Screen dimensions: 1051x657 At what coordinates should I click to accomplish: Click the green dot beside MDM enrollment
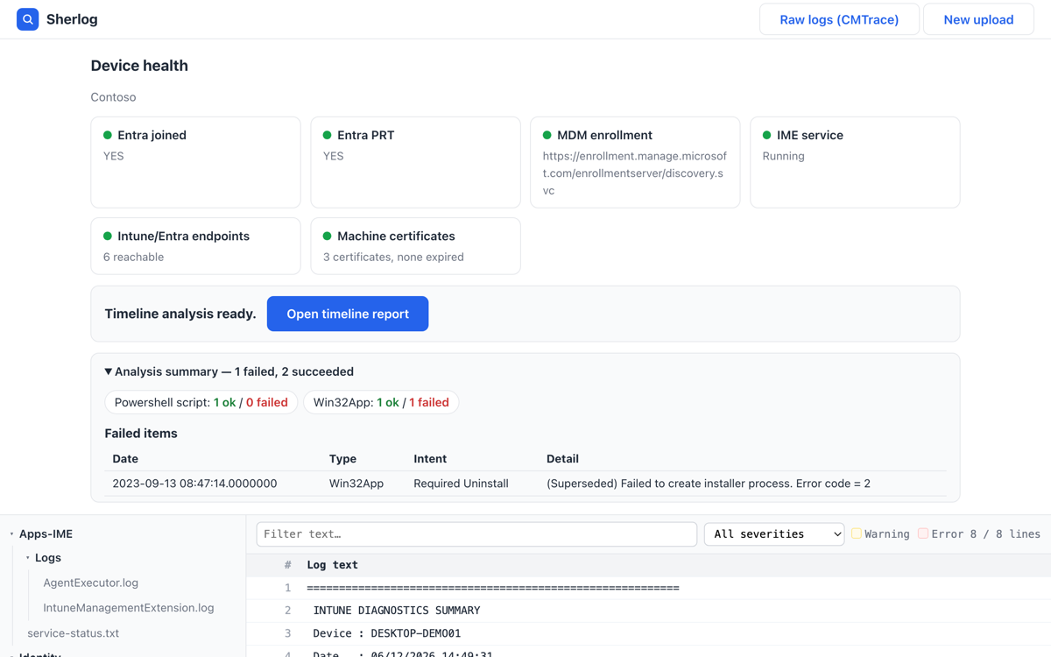[x=547, y=136]
